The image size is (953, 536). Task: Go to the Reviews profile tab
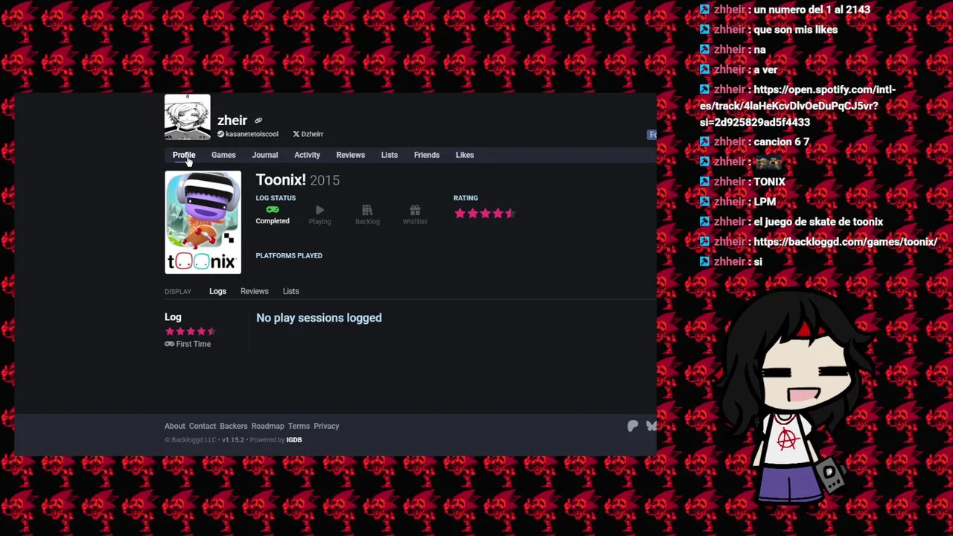tap(350, 155)
